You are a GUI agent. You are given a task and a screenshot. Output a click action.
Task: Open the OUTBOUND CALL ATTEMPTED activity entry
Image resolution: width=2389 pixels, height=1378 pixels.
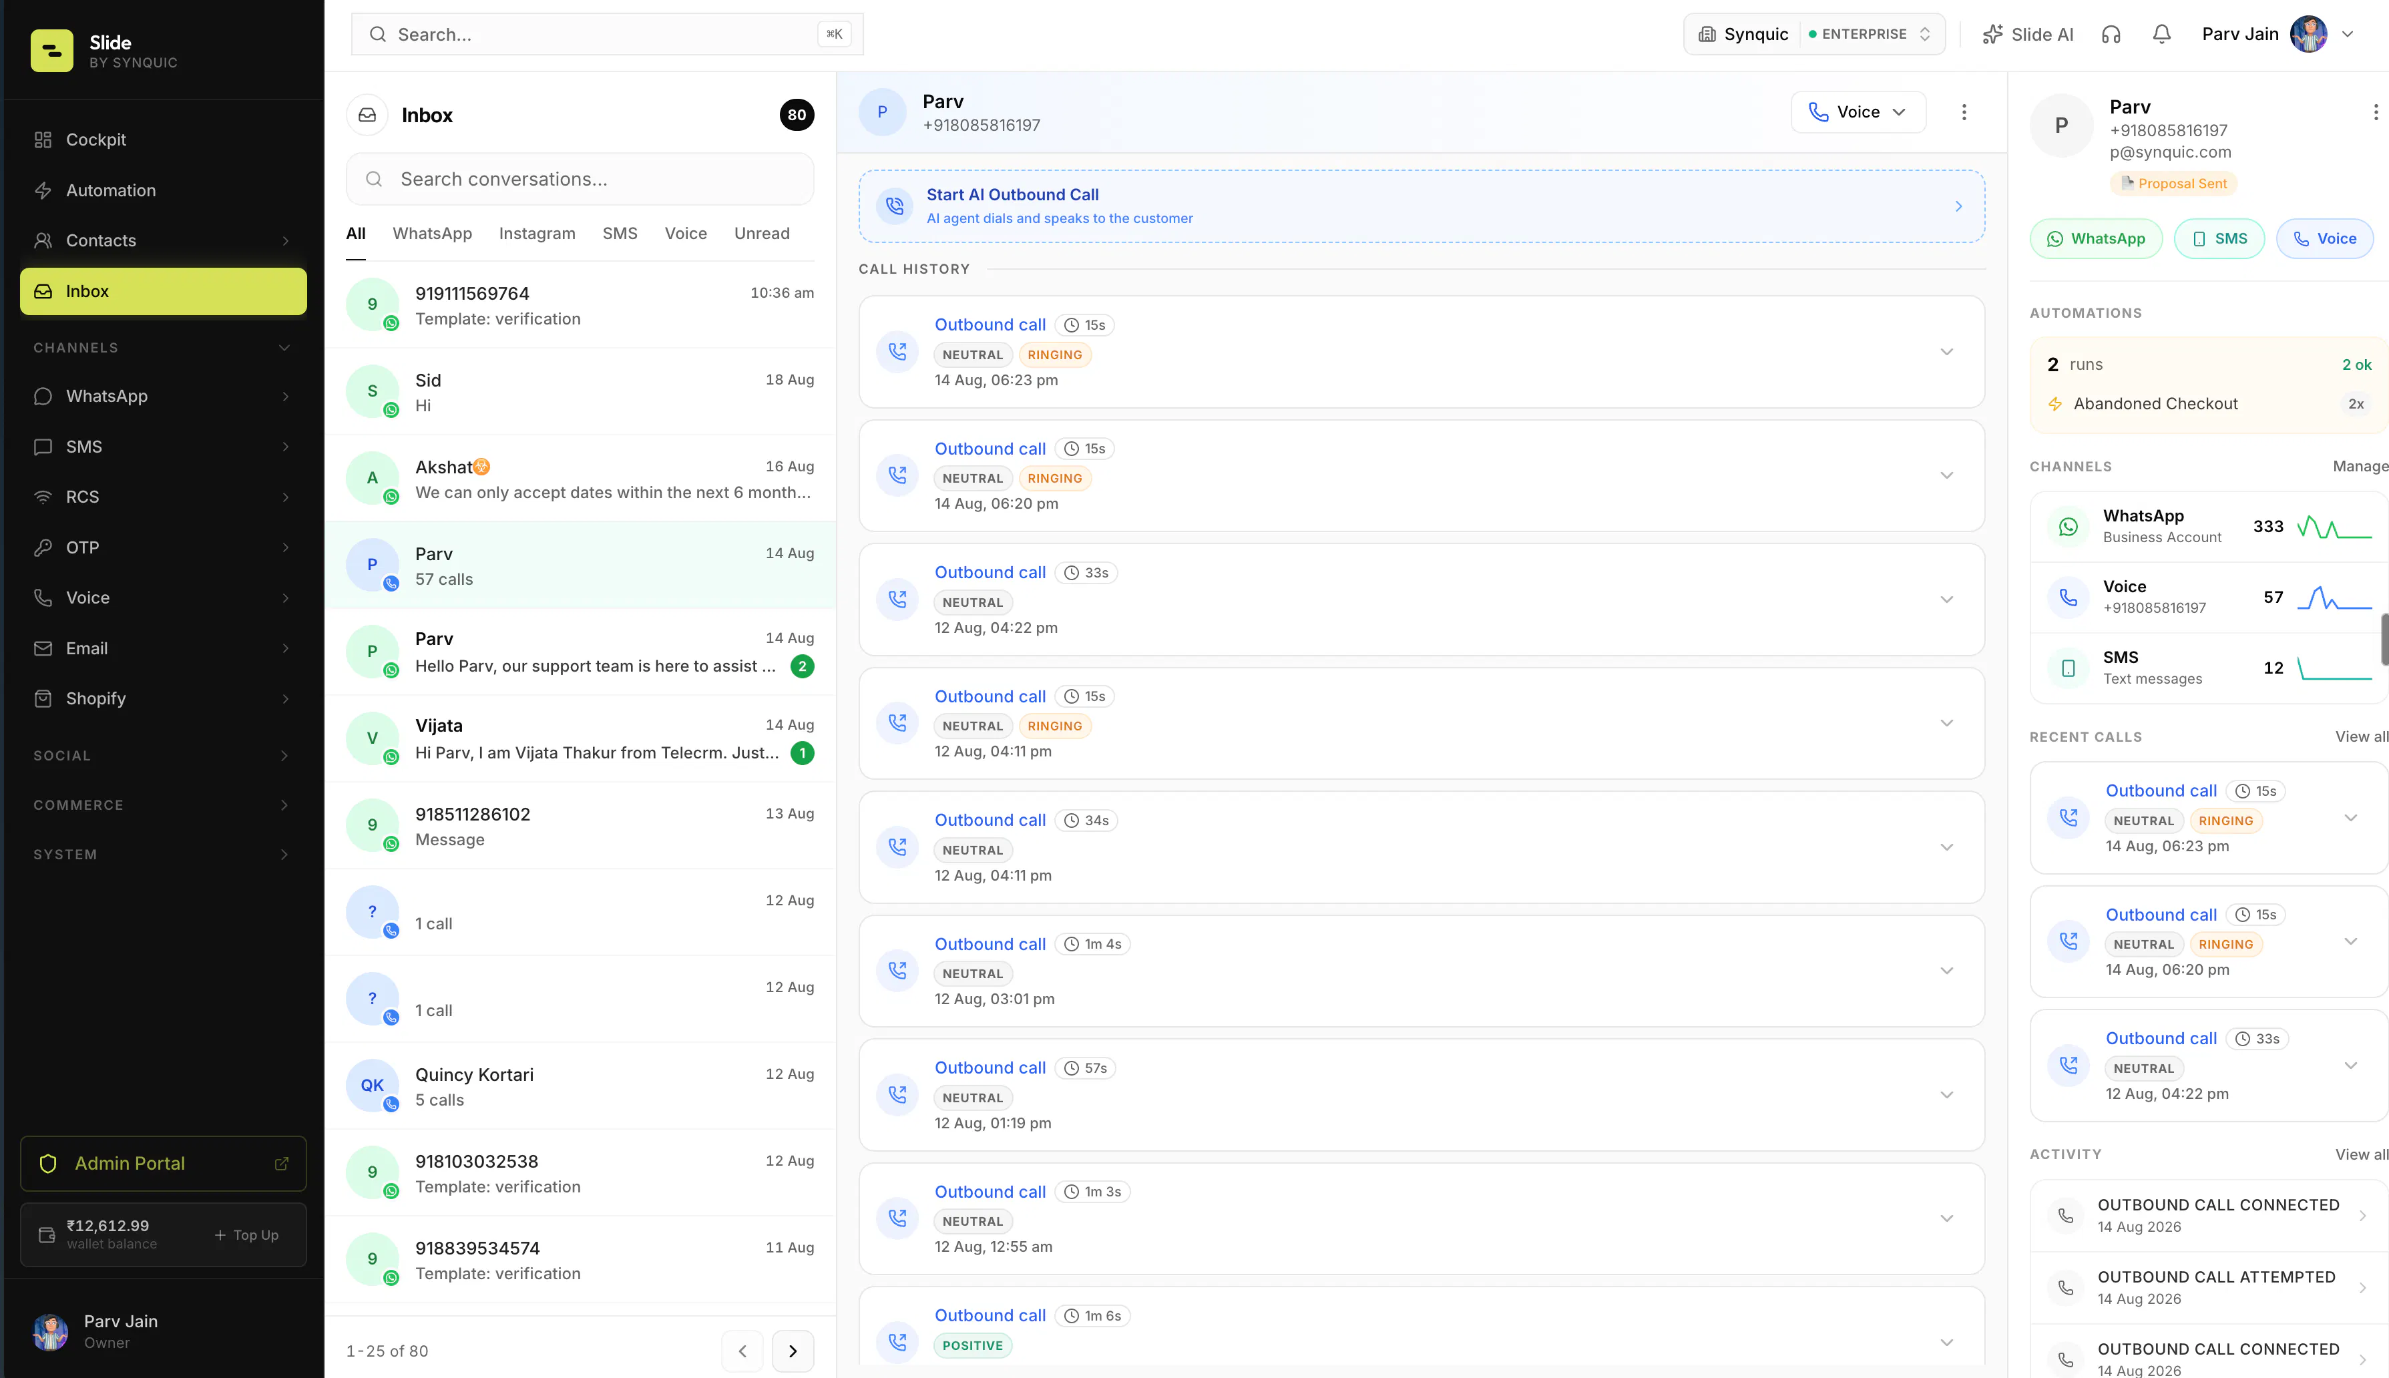(x=2208, y=1287)
